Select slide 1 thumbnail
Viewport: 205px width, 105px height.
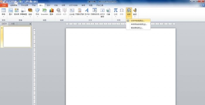17,37
